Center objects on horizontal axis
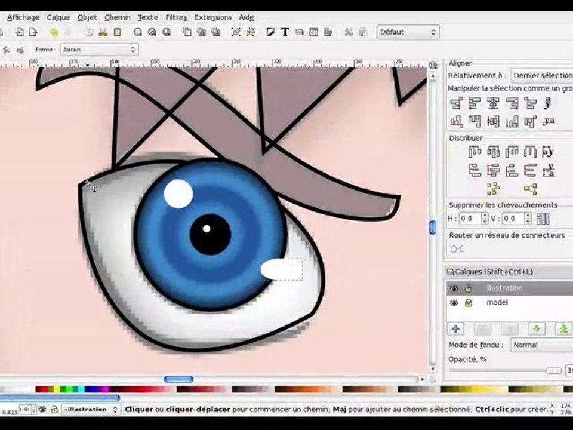This screenshot has height=430, width=573. tap(493, 121)
